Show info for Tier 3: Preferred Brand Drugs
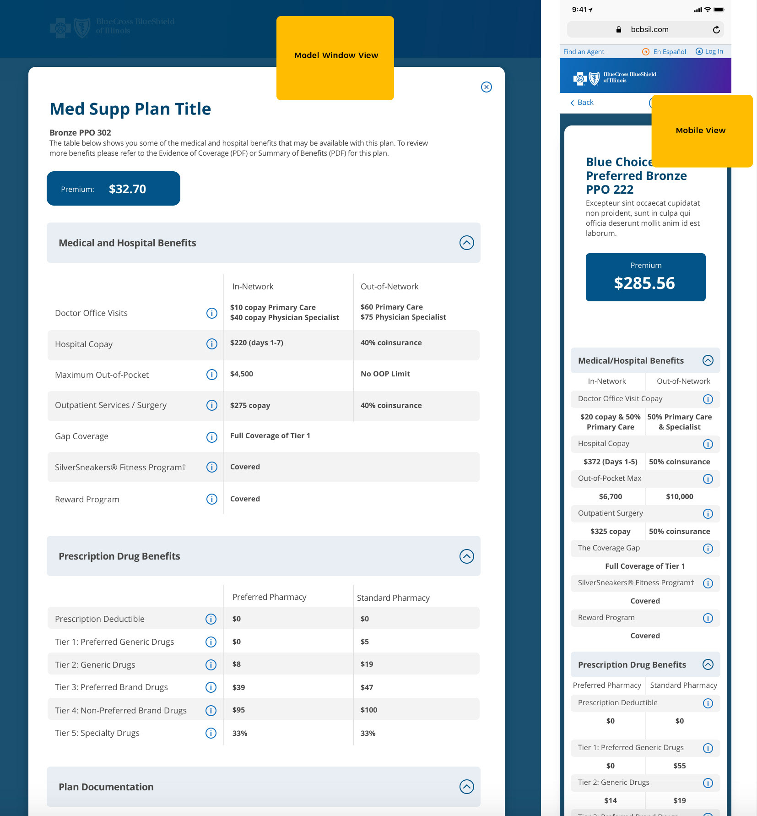 211,687
